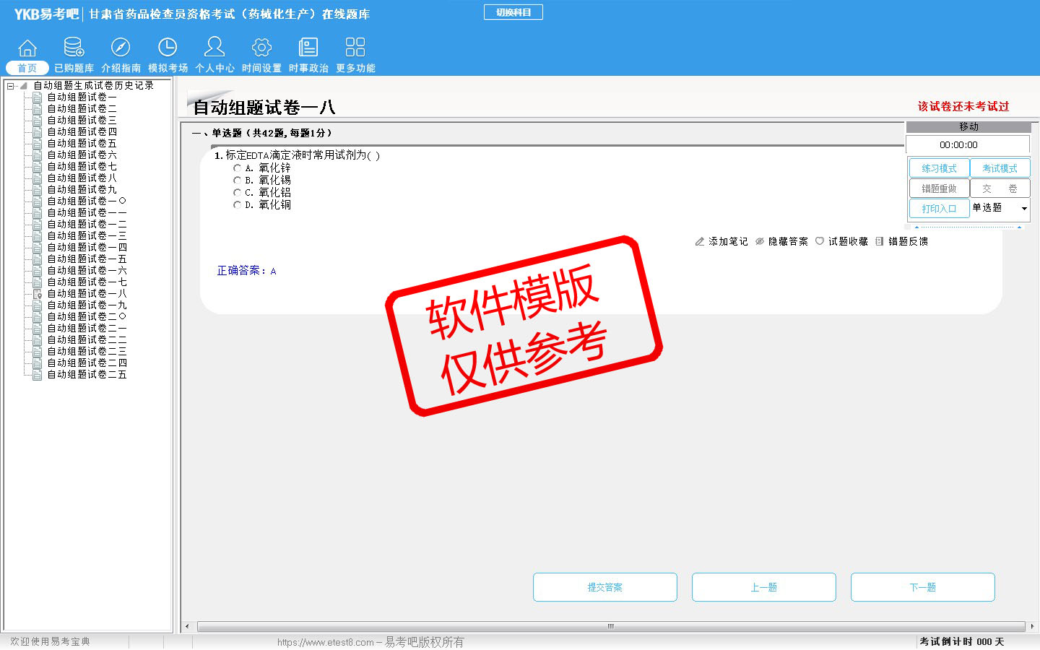The image size is (1040, 650).
Task: Collapse the 自动组题生成试卷历史记录 tree root
Action: click(10, 86)
